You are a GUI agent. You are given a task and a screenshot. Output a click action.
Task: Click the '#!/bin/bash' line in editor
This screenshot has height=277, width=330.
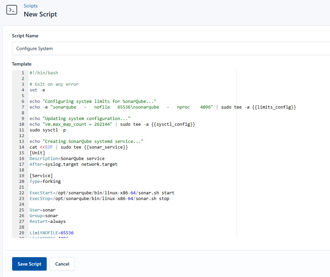click(x=44, y=73)
